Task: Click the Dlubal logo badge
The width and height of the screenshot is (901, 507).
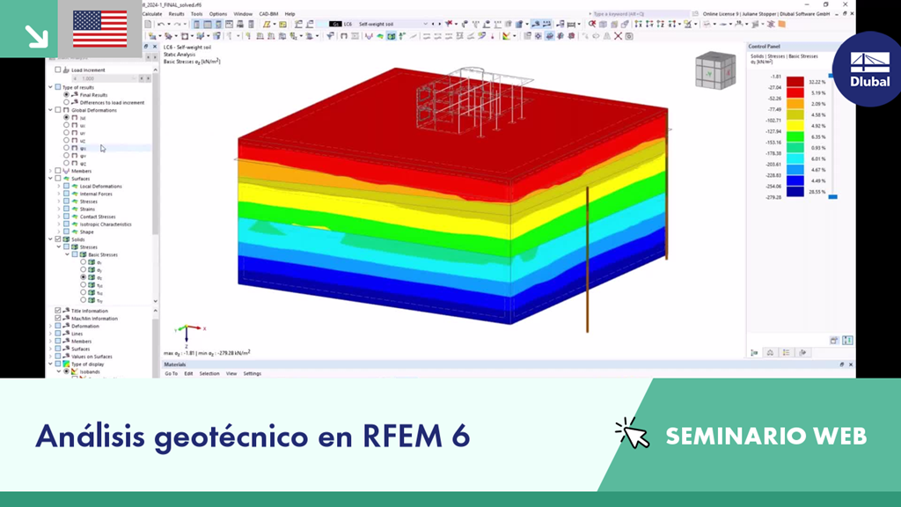Action: [x=869, y=70]
